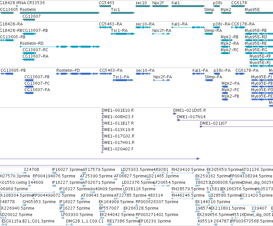This screenshot has width=273, height=226.
Task: Select the EK164909.5prime EST label
Action: pos(116,202)
